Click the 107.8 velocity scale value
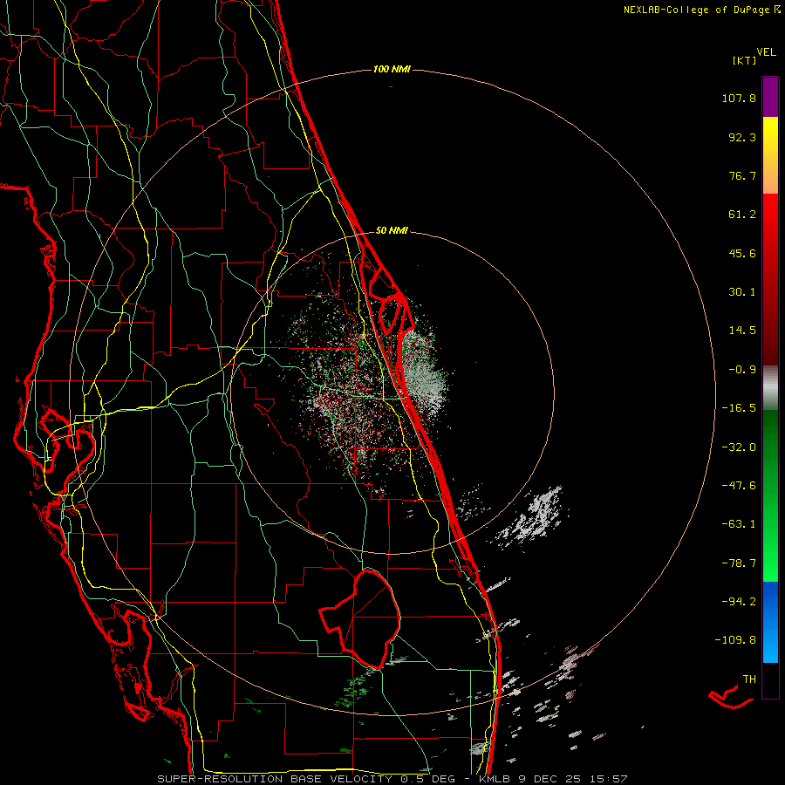 (739, 98)
